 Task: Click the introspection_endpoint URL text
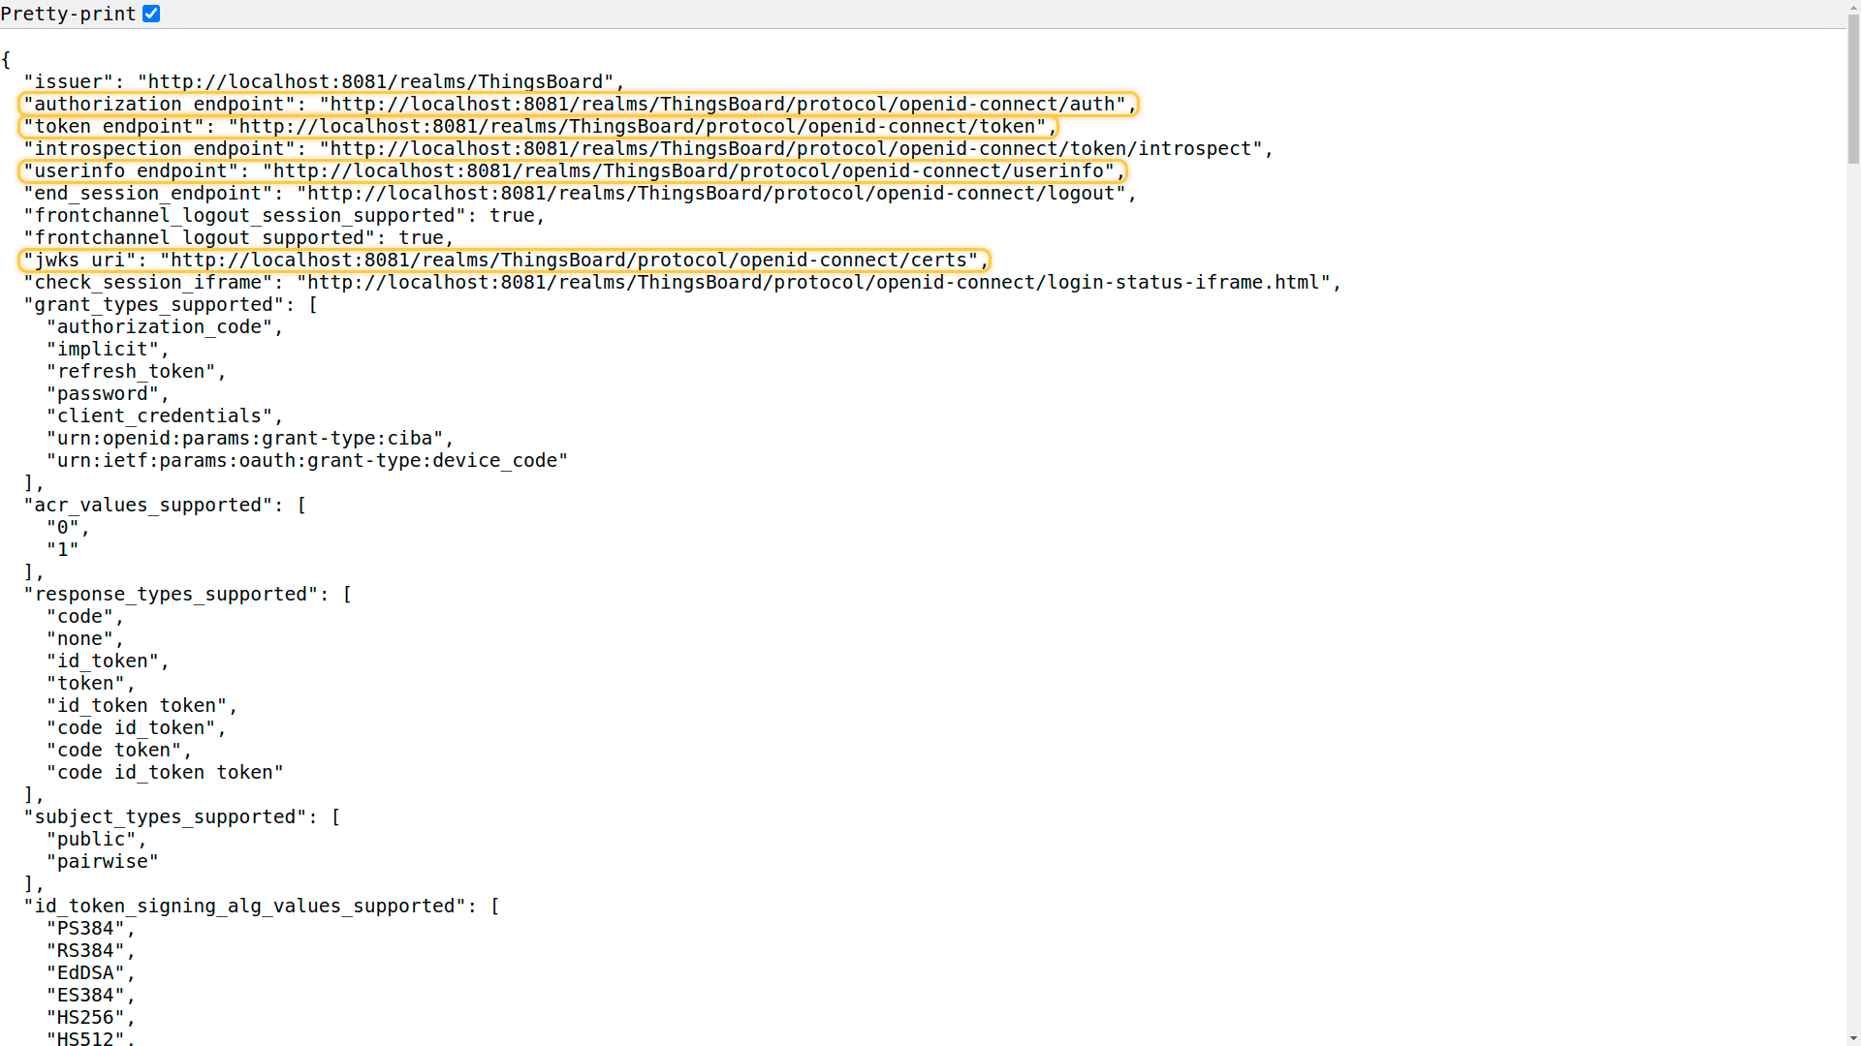point(790,149)
